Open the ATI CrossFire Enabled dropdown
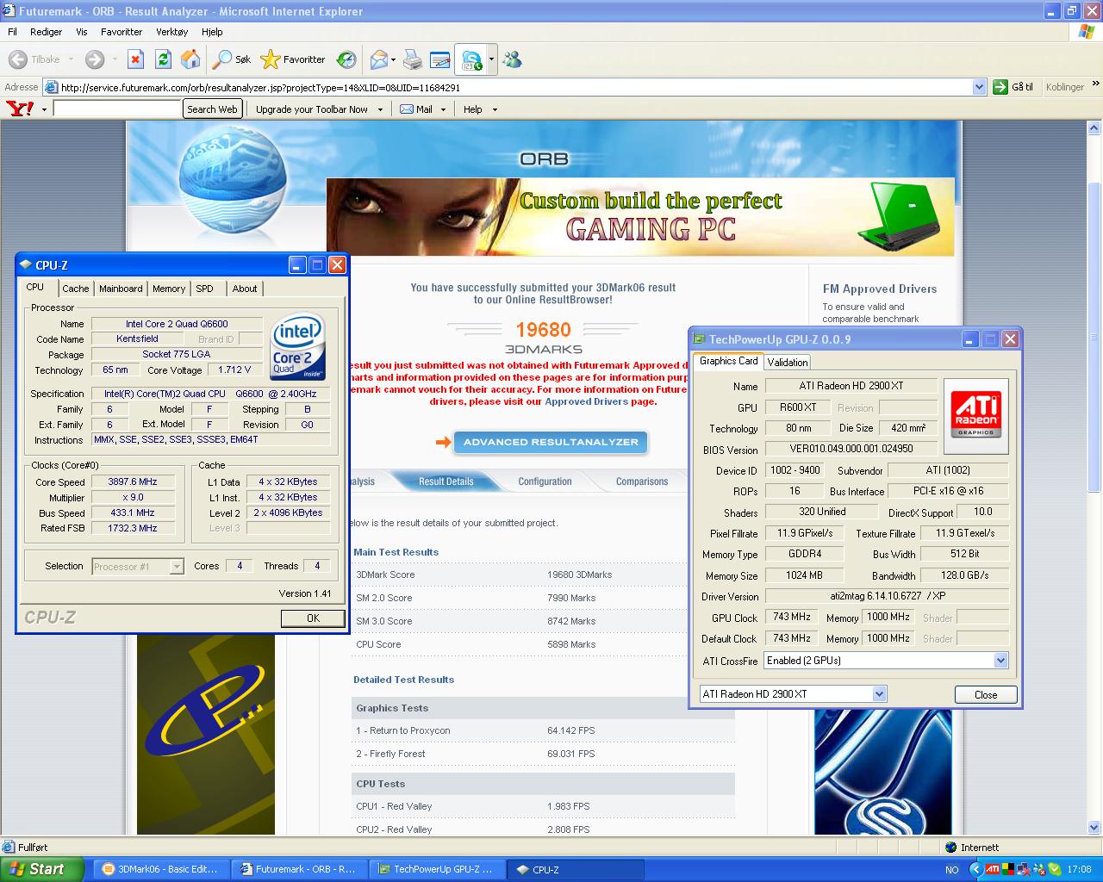The height and width of the screenshot is (882, 1103). click(x=1000, y=661)
